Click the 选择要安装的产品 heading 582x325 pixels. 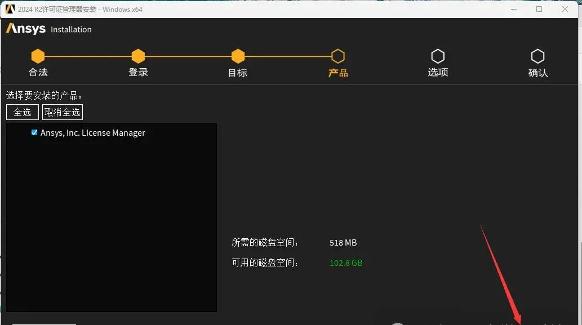pyautogui.click(x=44, y=96)
